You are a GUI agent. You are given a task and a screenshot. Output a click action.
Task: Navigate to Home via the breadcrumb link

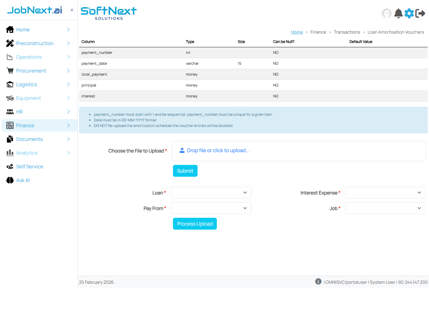click(297, 32)
